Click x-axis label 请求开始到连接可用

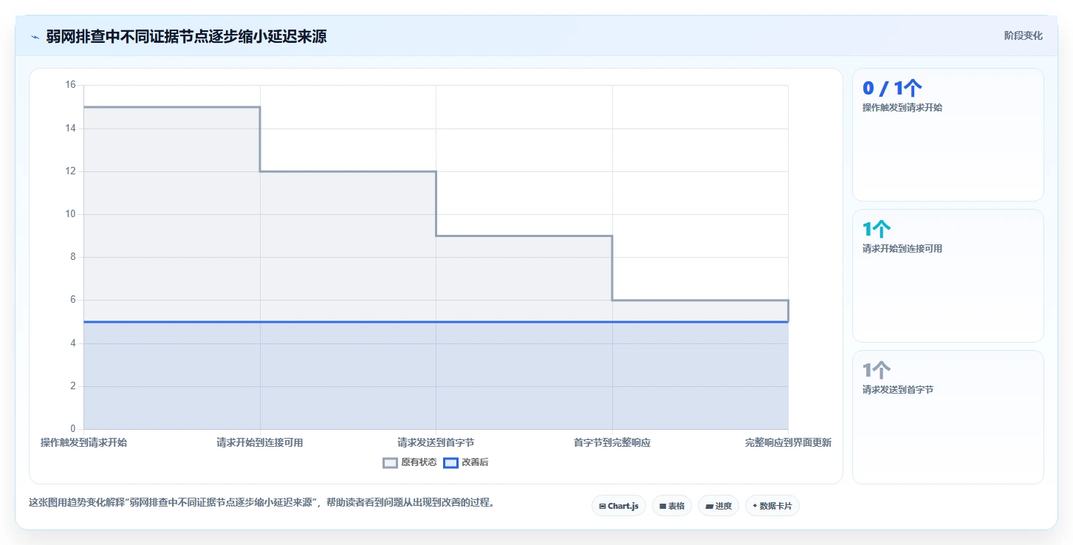coord(260,443)
